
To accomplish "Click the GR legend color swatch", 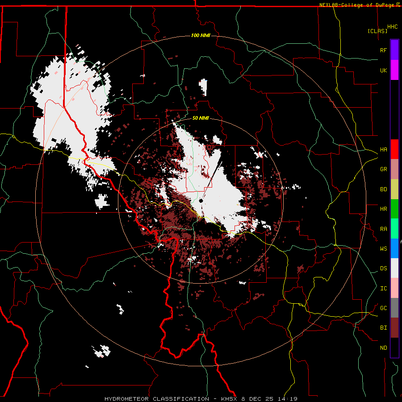I will (394, 169).
